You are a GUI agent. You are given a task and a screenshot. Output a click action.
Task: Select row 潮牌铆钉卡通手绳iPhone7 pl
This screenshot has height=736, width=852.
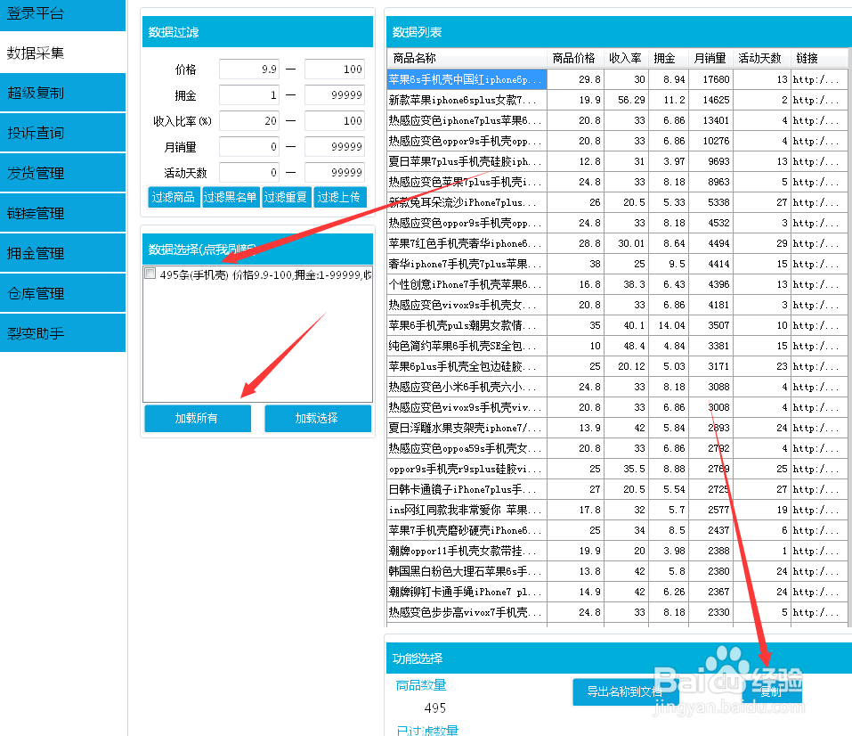click(617, 592)
